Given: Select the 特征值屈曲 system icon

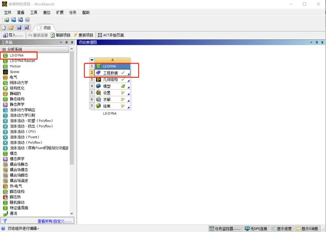Looking at the screenshot, I should tap(6, 208).
